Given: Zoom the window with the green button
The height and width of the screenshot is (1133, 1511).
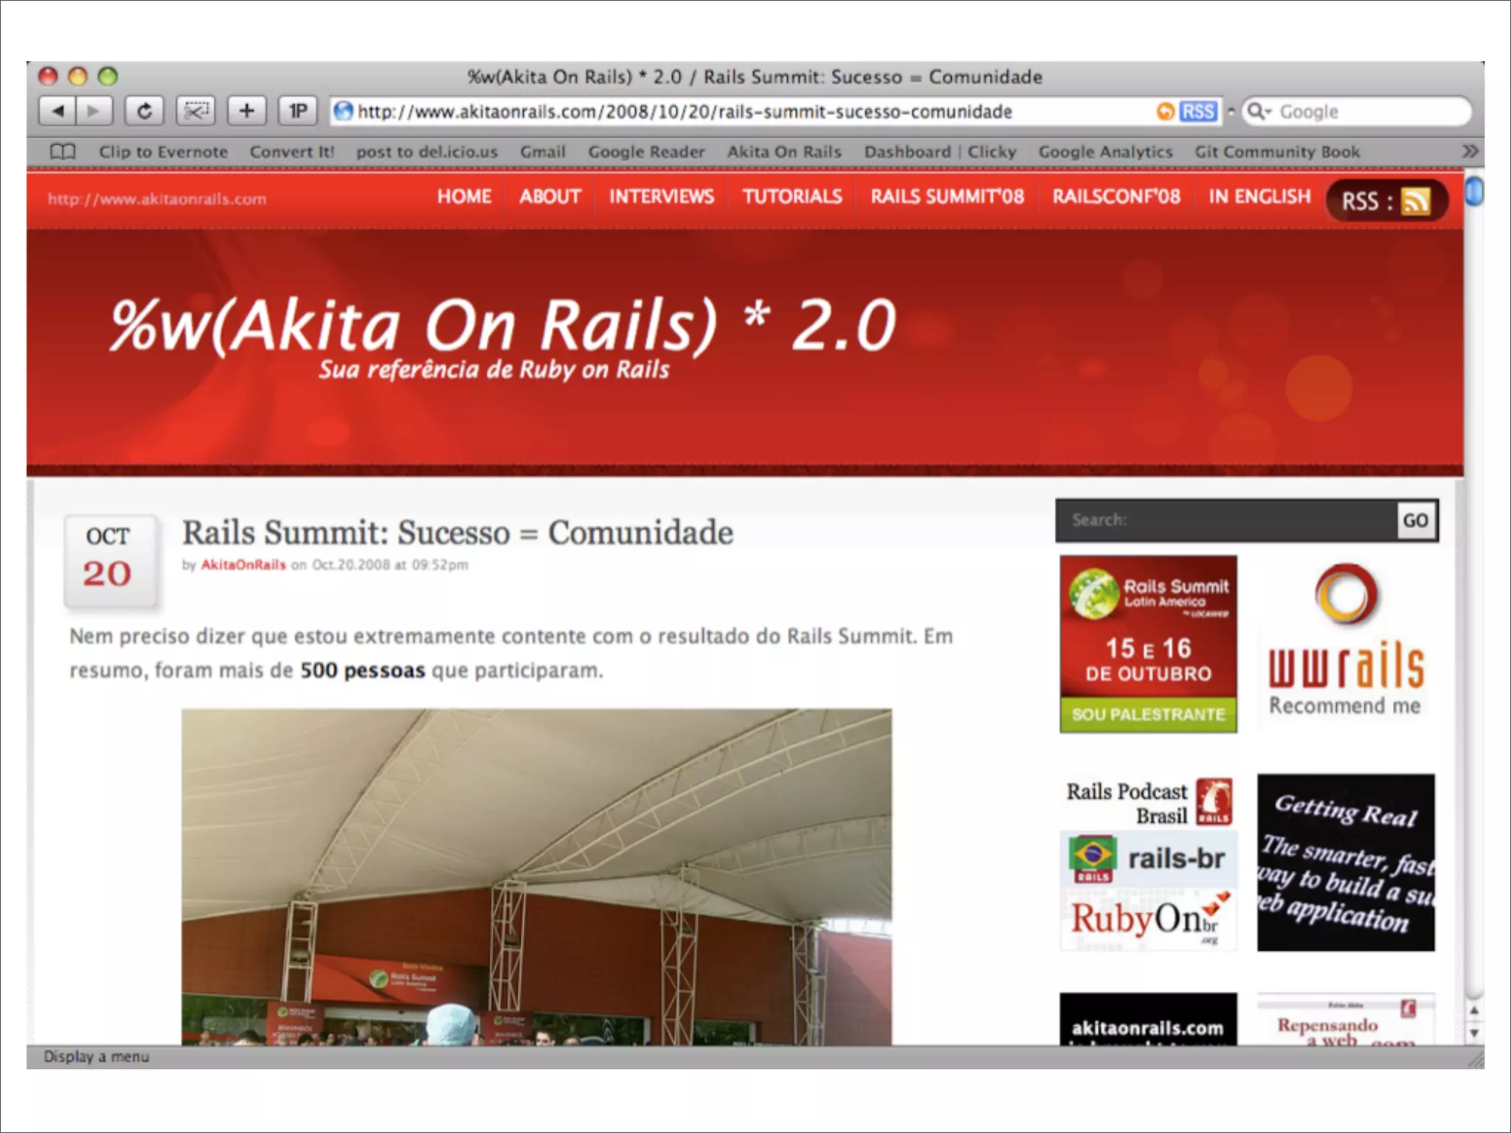Looking at the screenshot, I should click(x=108, y=77).
